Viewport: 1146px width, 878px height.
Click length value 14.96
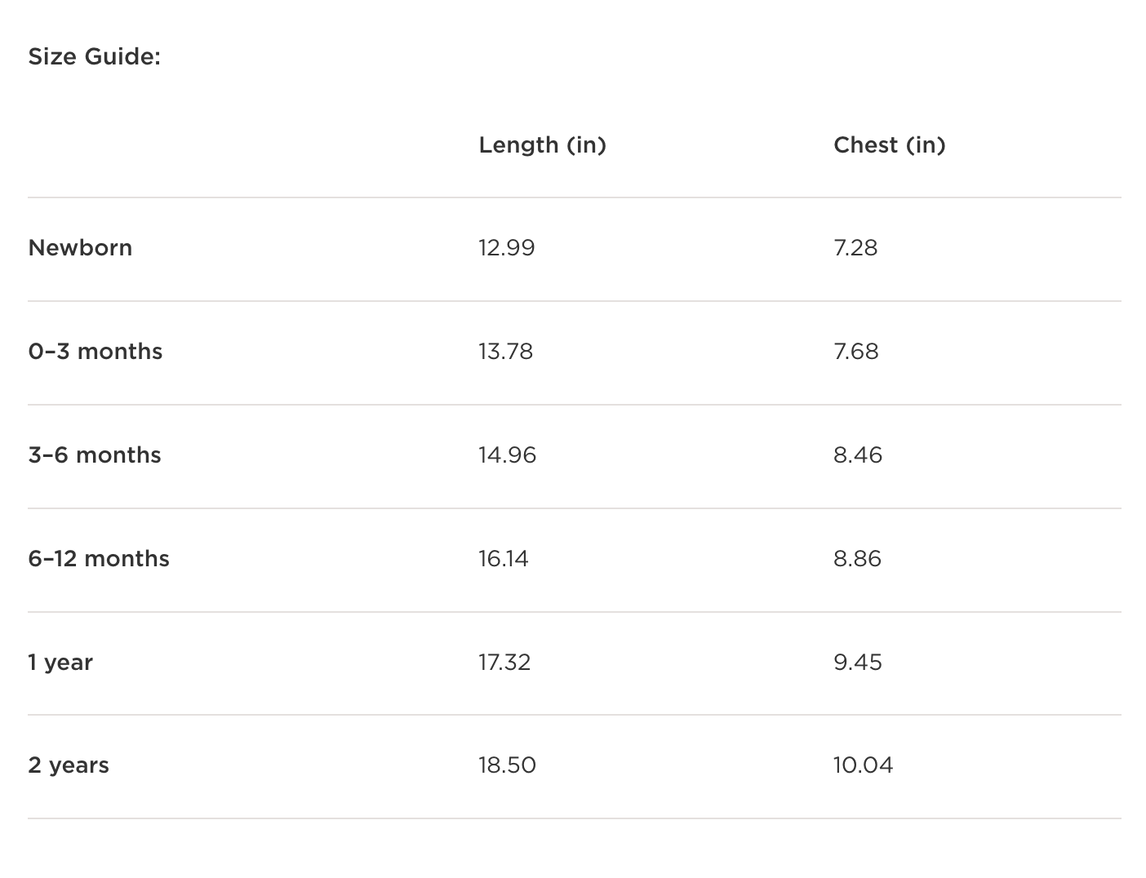click(x=507, y=455)
